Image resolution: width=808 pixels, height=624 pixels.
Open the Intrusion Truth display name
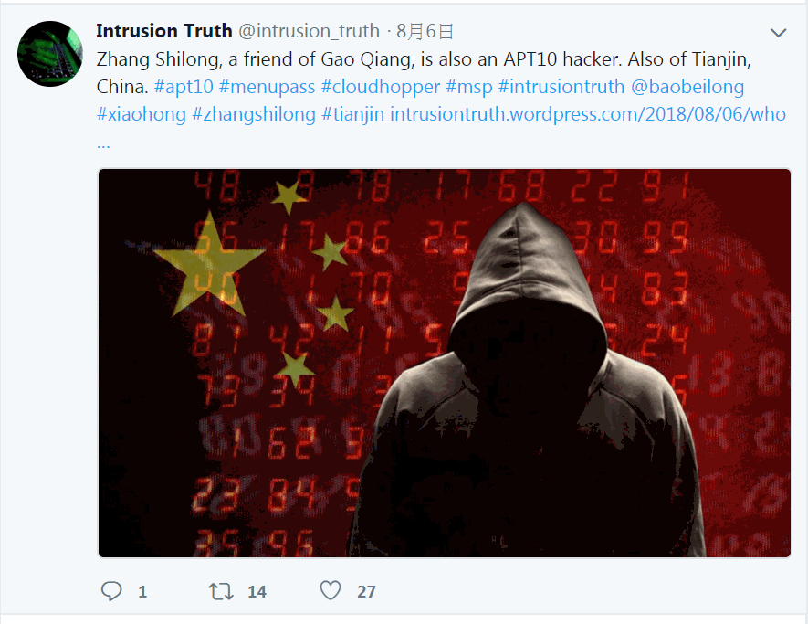click(x=163, y=31)
